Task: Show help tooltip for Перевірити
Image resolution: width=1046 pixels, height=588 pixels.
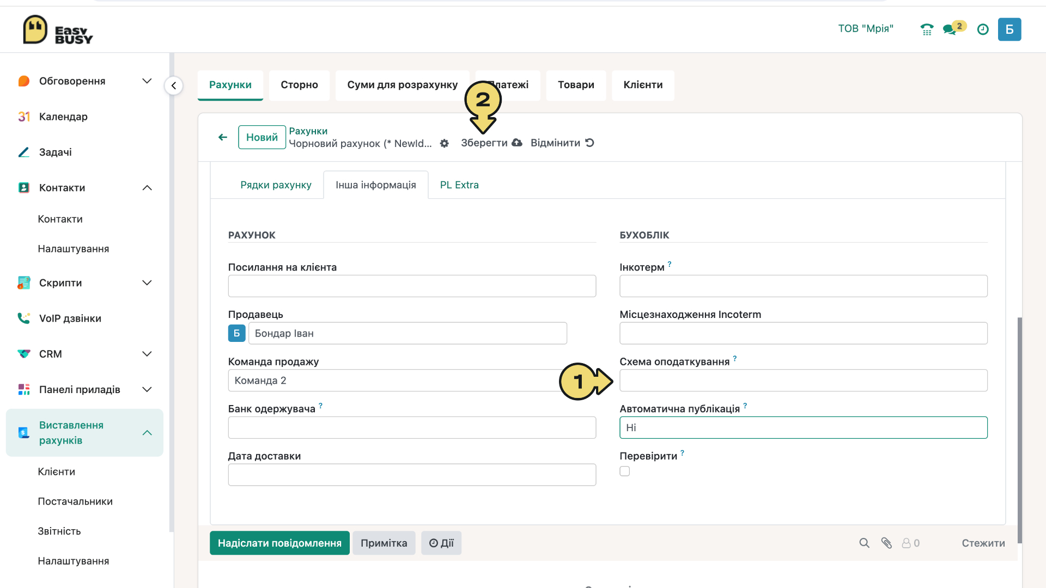Action: [682, 453]
